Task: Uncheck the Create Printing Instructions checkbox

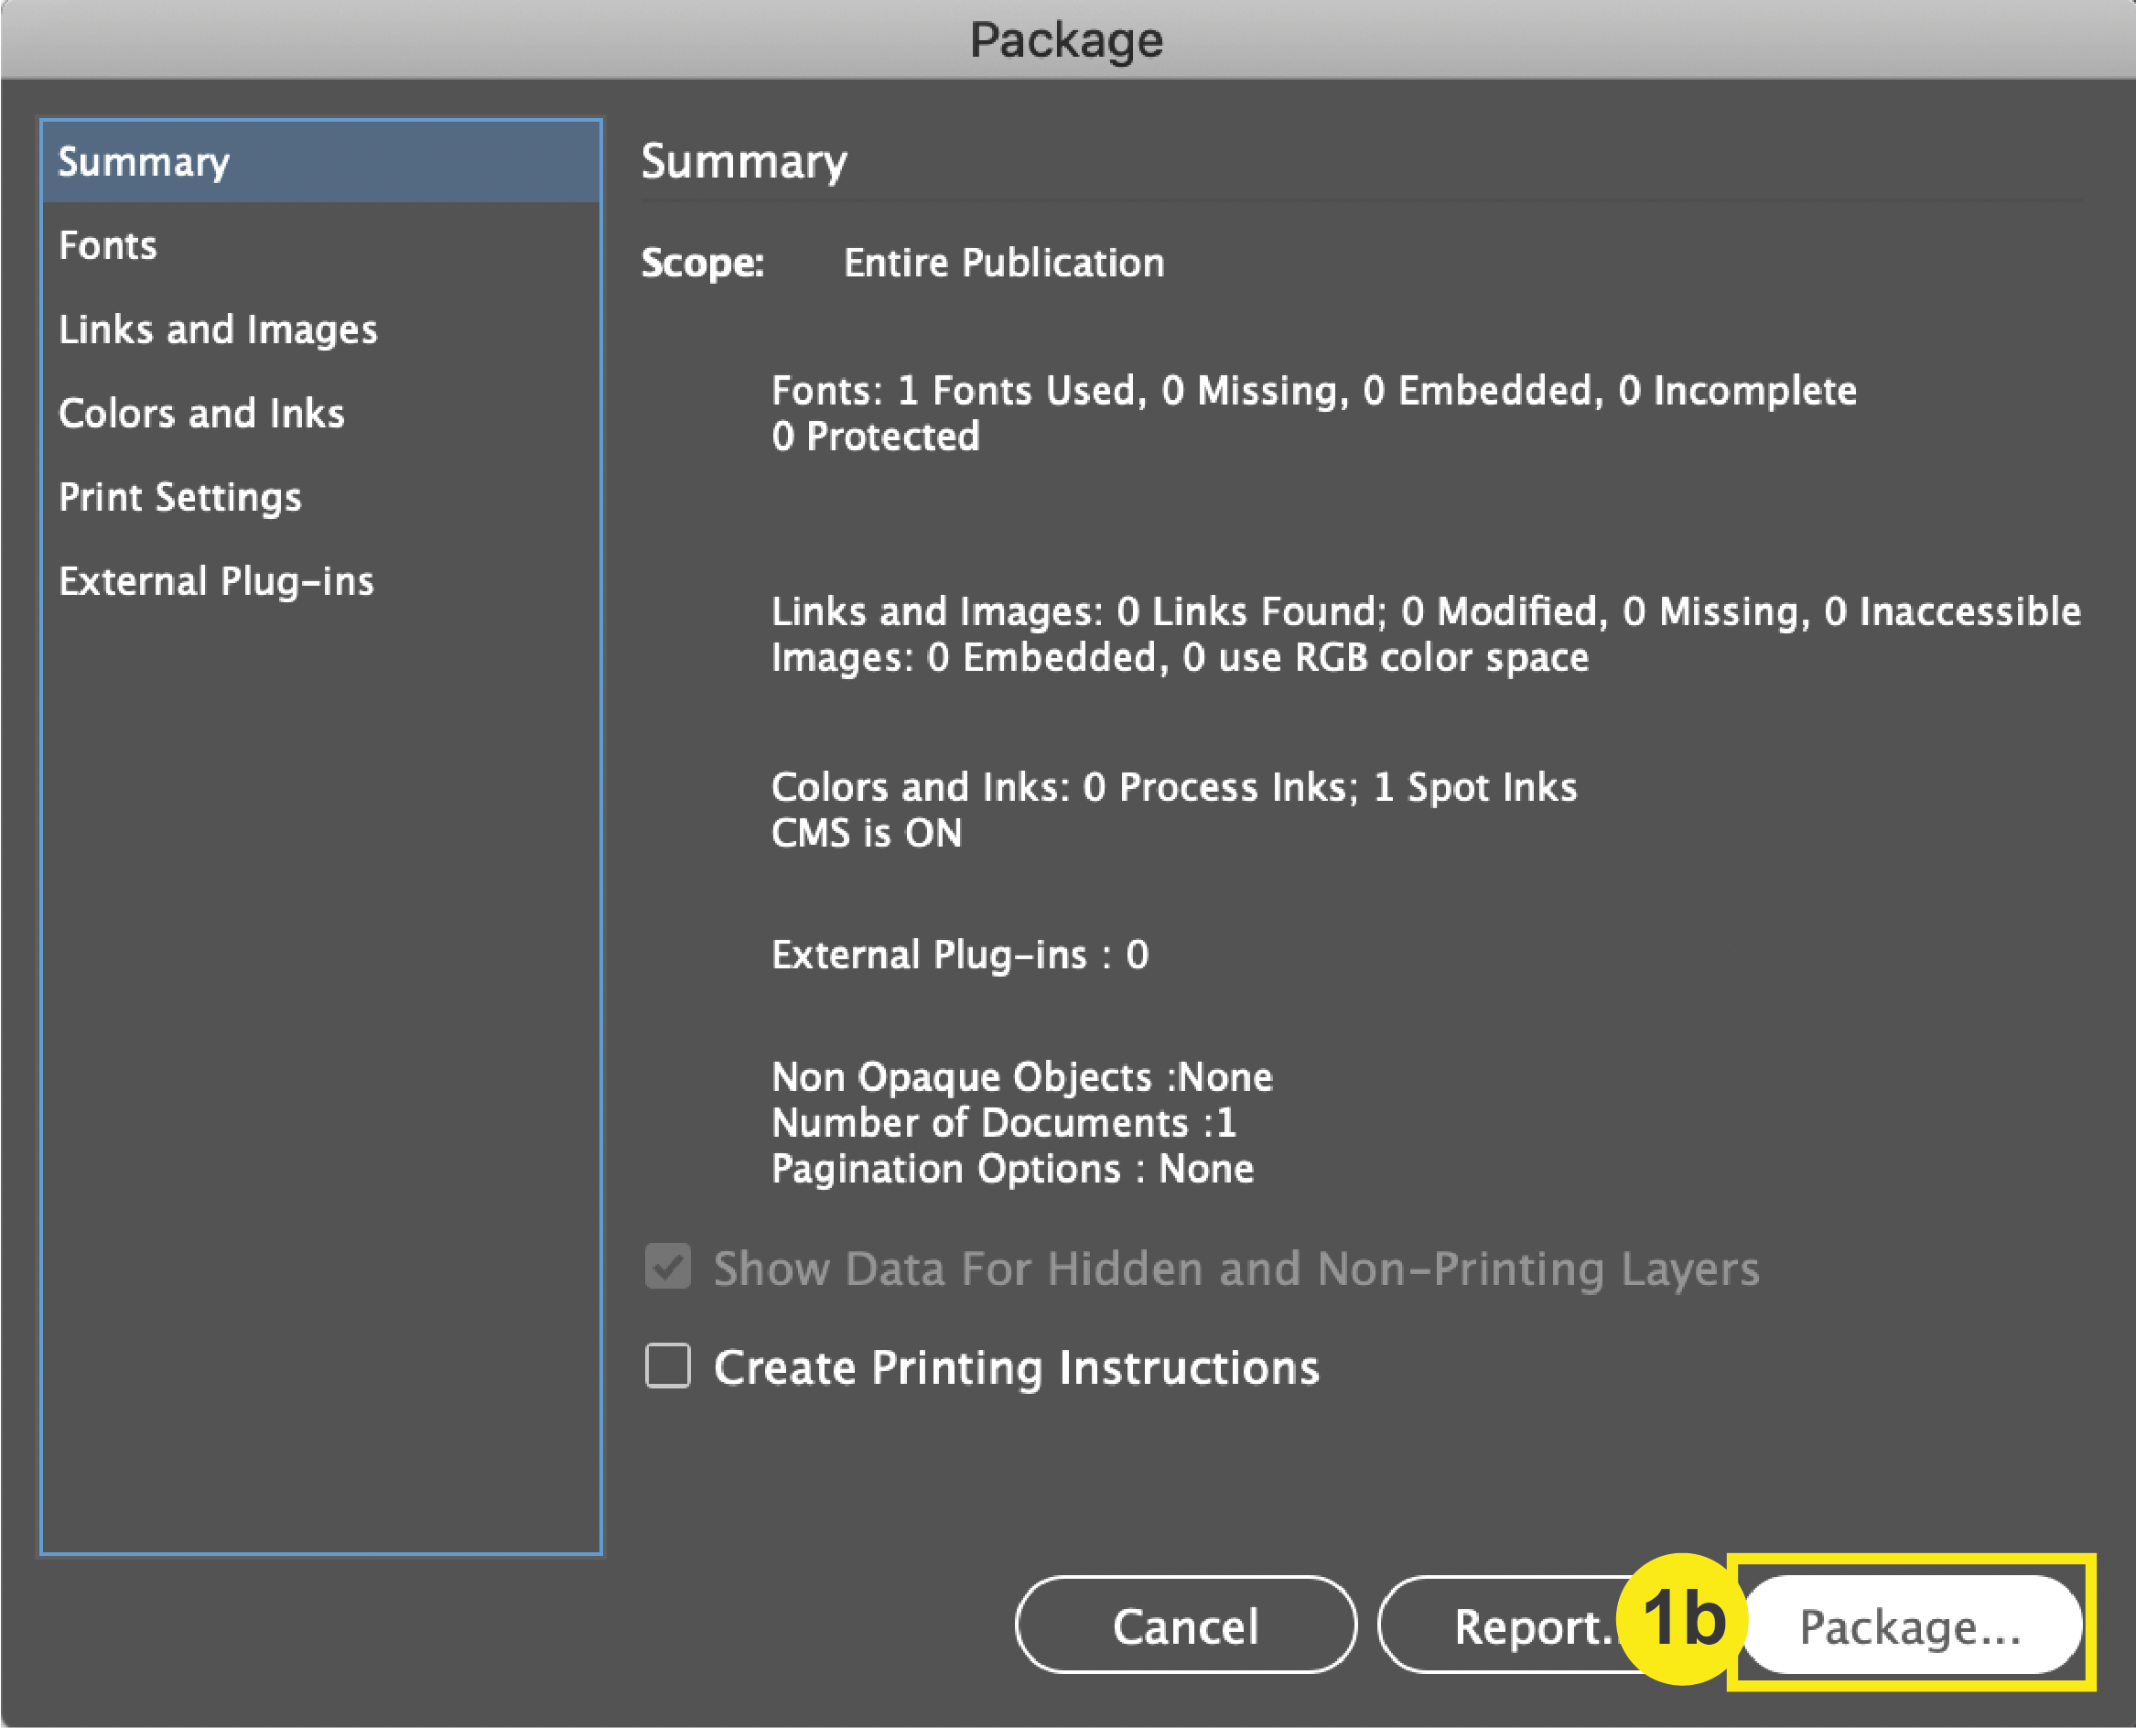Action: tap(667, 1366)
